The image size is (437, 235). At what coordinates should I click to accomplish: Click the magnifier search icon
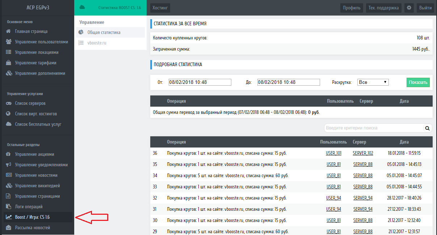pos(427,128)
